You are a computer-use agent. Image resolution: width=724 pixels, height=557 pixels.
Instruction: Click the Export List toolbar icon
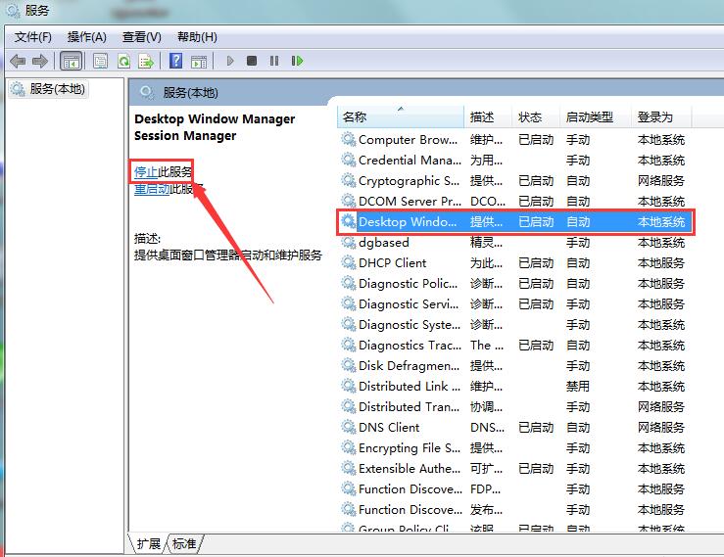click(x=146, y=61)
